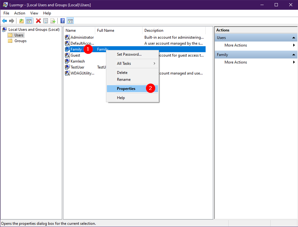Image resolution: width=298 pixels, height=227 pixels.
Task: Toggle the Show/Hide Action Pane button
Action: pyautogui.click(x=70, y=21)
